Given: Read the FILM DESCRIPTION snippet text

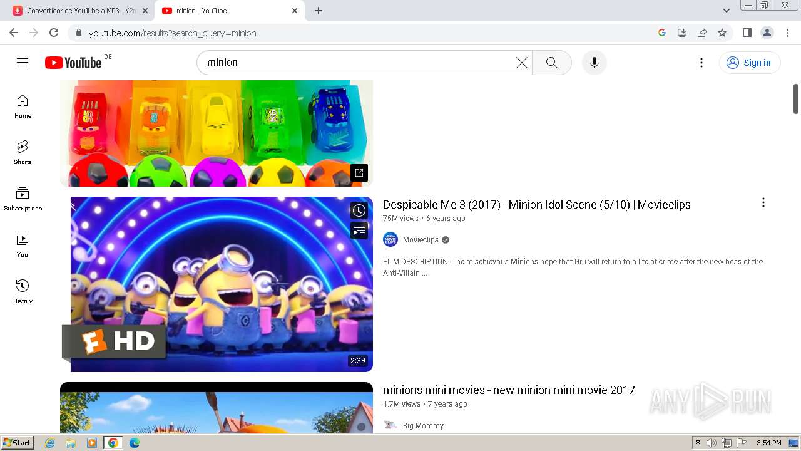Looking at the screenshot, I should point(573,267).
